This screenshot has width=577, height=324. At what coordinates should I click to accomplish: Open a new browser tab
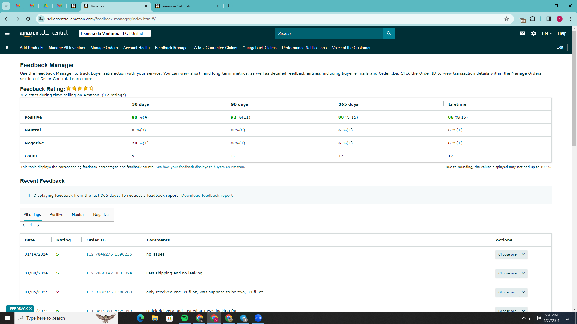click(228, 6)
